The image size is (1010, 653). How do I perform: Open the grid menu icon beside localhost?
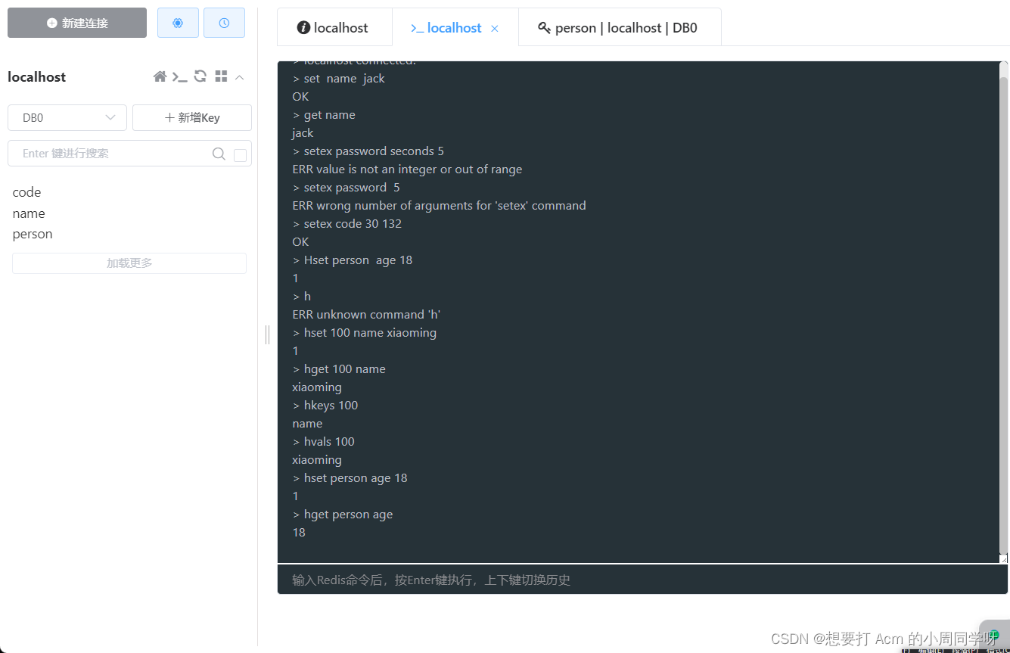(221, 76)
